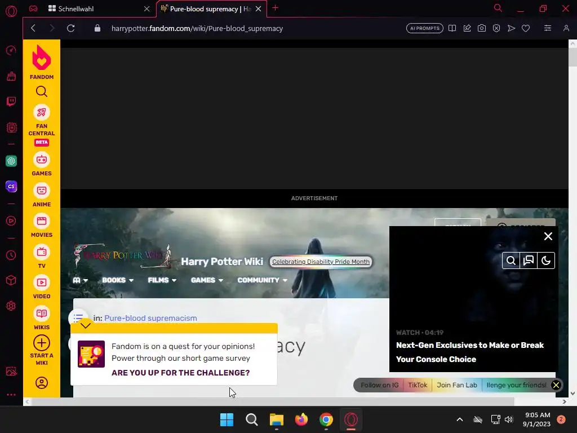
Task: Go to Fandom Video section
Action: click(x=42, y=287)
